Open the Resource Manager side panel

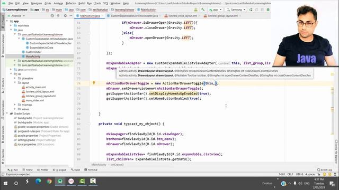point(3,45)
